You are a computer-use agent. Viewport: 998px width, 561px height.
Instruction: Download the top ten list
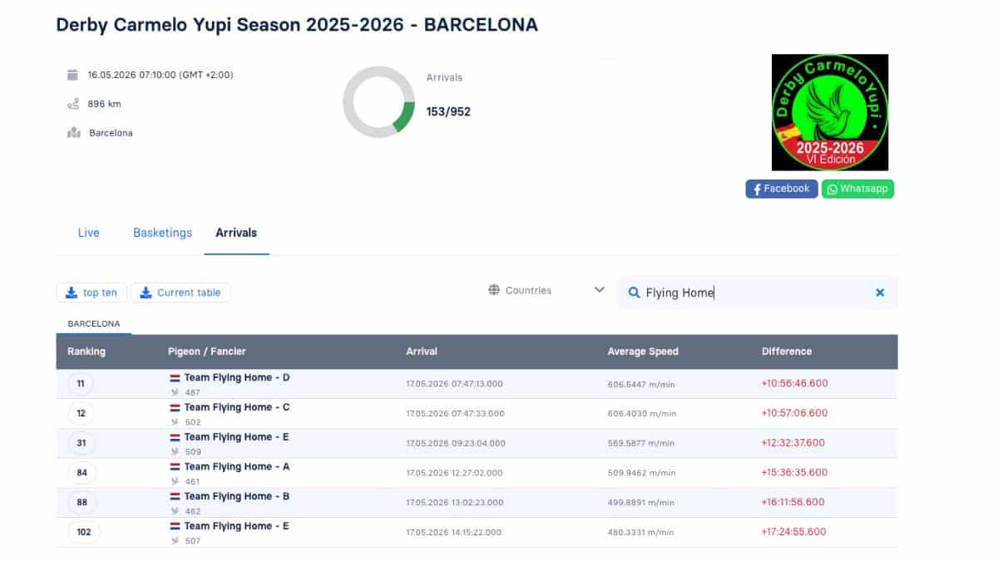(x=91, y=293)
